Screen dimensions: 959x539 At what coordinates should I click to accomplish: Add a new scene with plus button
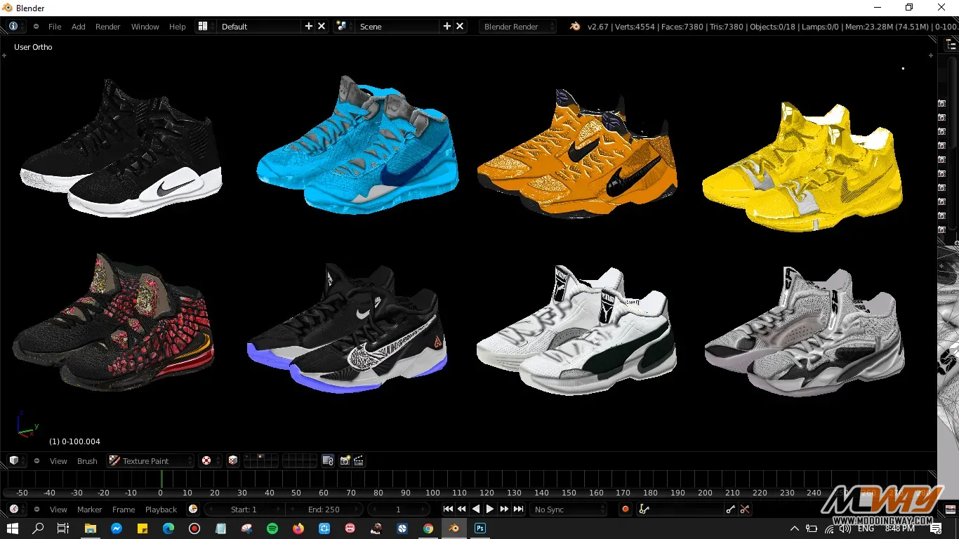tap(447, 27)
